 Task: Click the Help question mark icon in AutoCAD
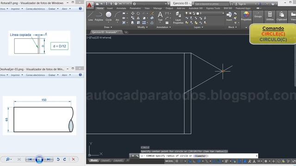coord(273,4)
